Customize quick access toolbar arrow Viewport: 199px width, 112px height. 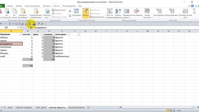(45, 24)
